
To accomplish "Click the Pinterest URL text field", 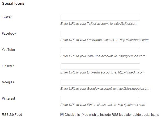I will [x=100, y=99].
